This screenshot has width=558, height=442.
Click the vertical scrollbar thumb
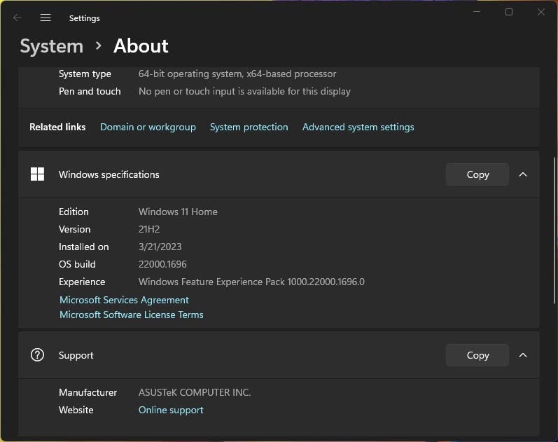point(554,230)
